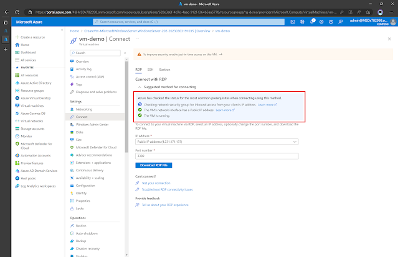Open Disks in the VM menu

click(77, 132)
